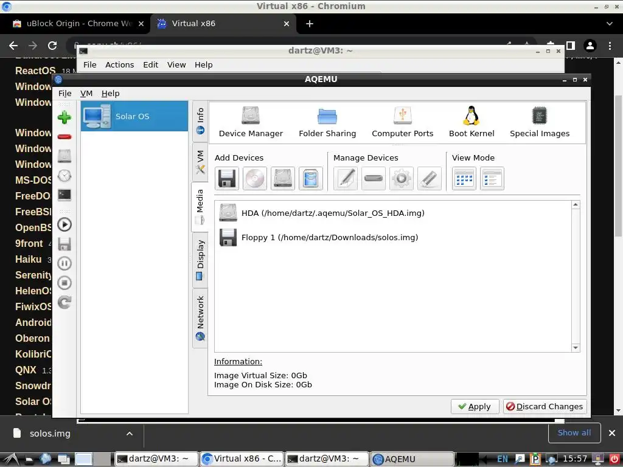Viewport: 623px width, 467px height.
Task: Click Discard Changes button
Action: pos(545,407)
